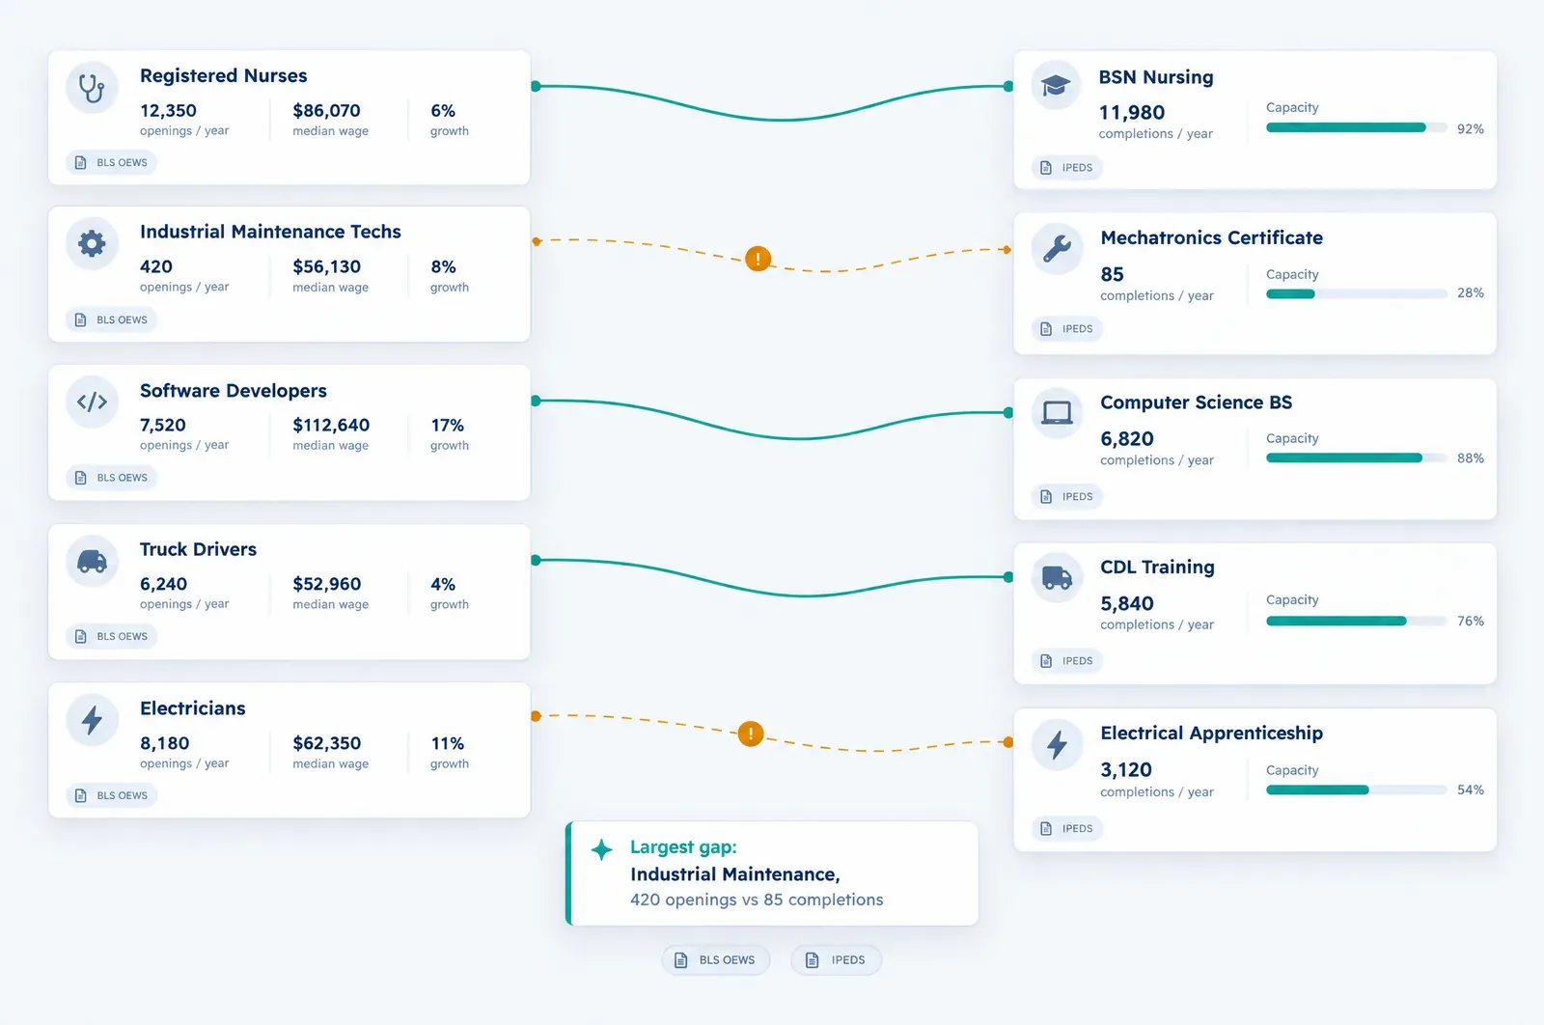Click the Mechatronics Certificate capacity bar at 28%
The height and width of the screenshot is (1025, 1544).
coord(1357,293)
